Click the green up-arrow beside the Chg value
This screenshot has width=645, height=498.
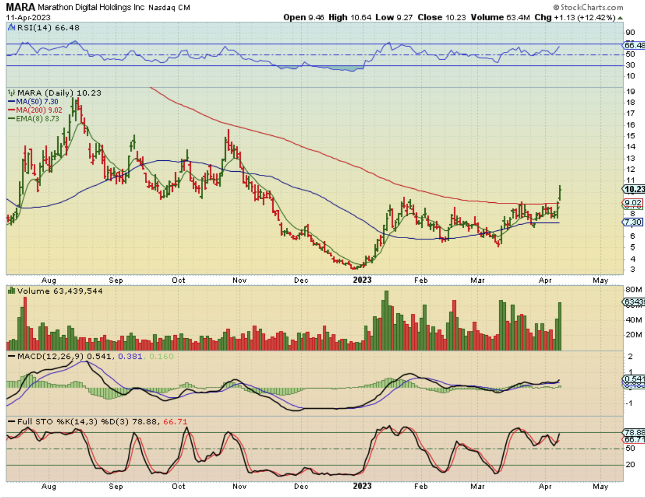click(620, 18)
